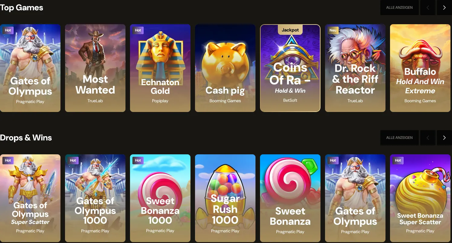
Task: Launch Gates of Olympus 1000 game
Action: click(x=95, y=198)
